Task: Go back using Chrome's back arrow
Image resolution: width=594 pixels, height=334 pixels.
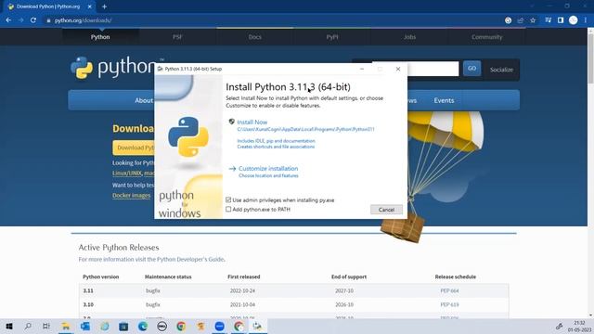Action: click(x=8, y=20)
